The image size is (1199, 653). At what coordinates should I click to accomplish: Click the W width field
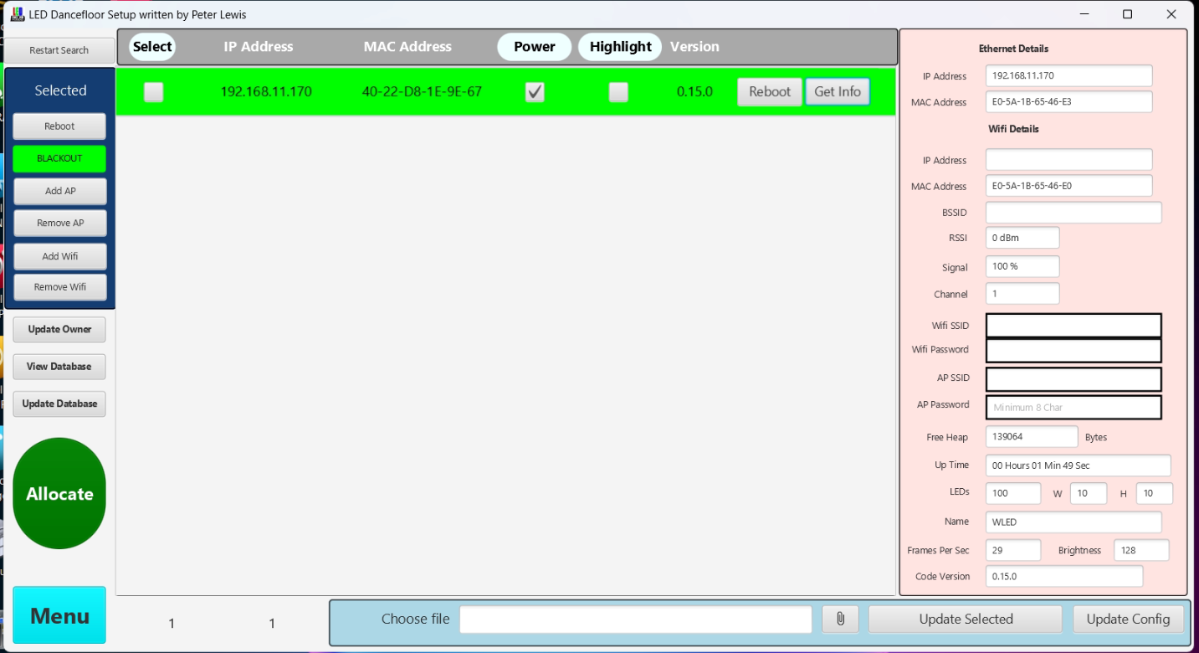click(1089, 493)
